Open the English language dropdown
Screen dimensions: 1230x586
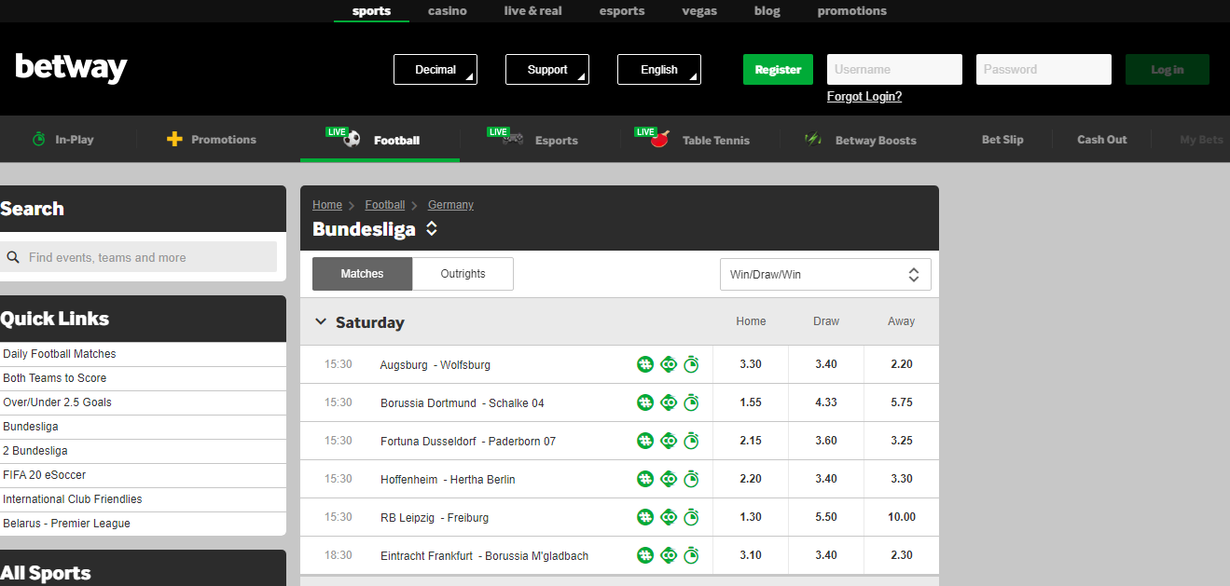[x=659, y=70]
